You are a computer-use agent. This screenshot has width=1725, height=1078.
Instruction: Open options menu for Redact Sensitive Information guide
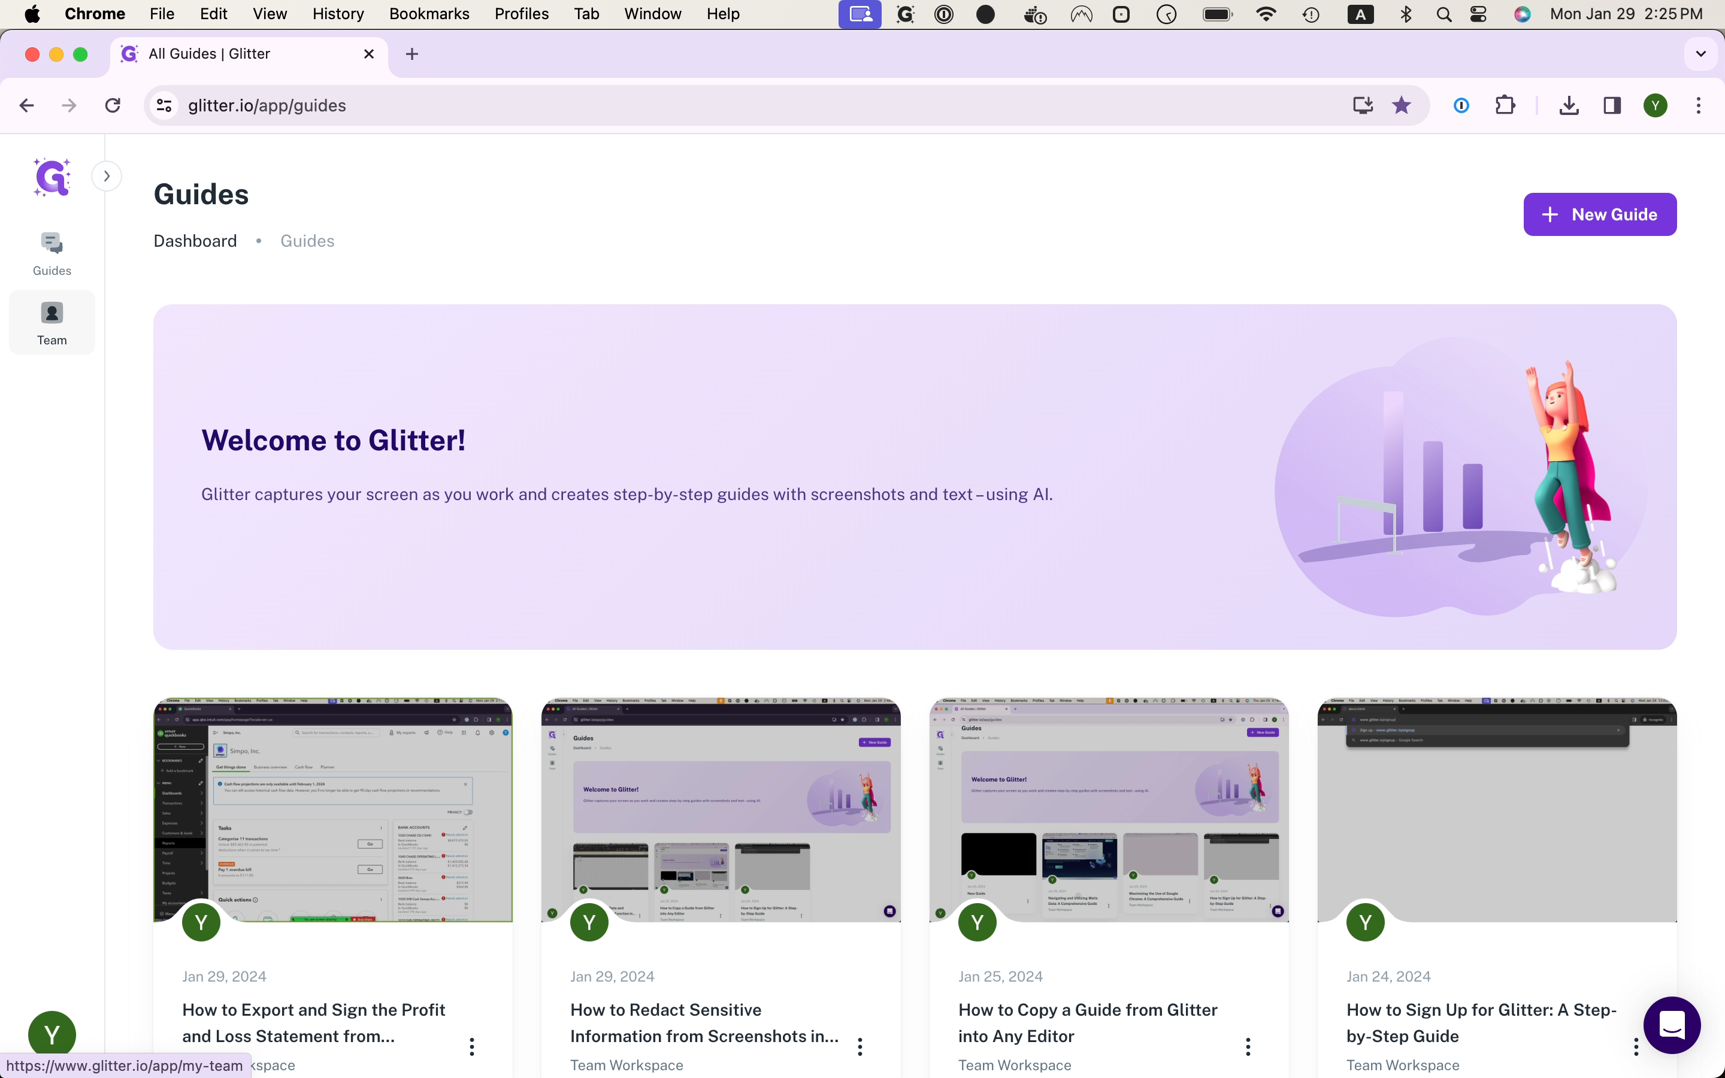click(860, 1047)
